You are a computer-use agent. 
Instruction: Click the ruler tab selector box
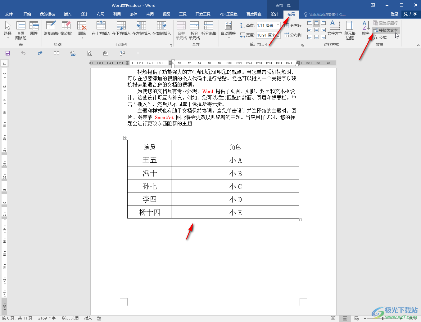click(4, 64)
